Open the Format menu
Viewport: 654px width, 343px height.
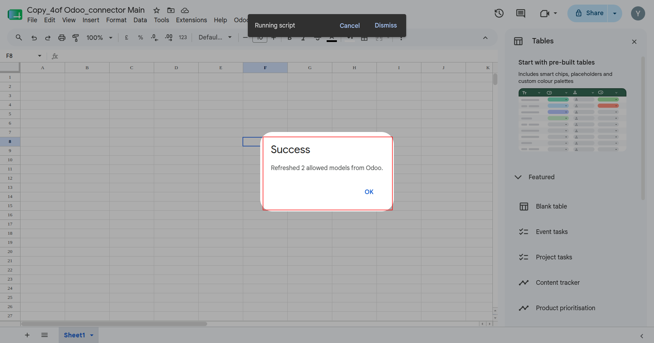(116, 20)
